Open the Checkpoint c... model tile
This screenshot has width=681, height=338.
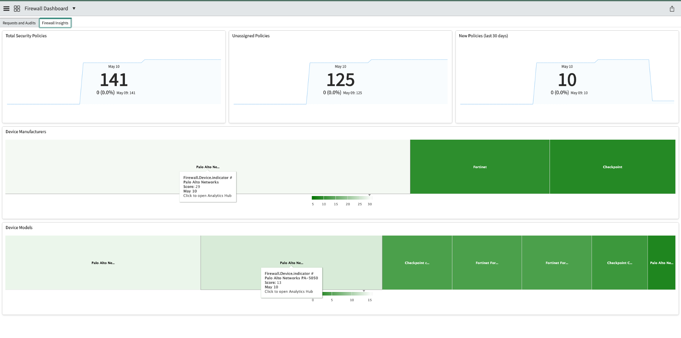417,263
